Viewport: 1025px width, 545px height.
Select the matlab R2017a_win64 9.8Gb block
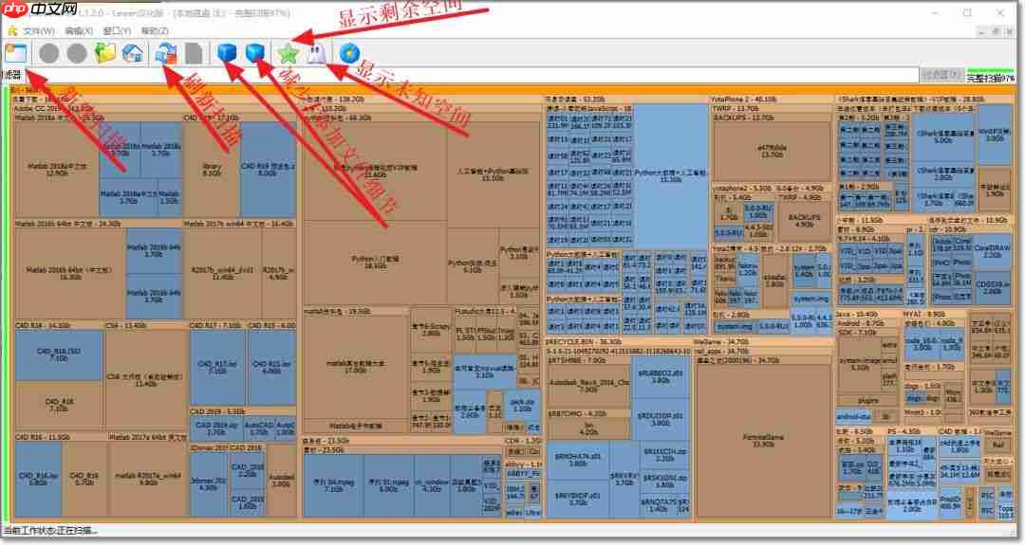[148, 479]
